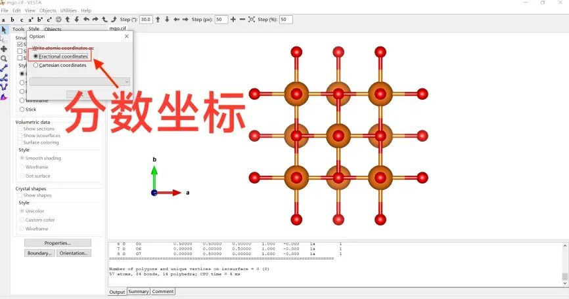This screenshot has height=299, width=569.
Task: Select Smooth shading radio
Action: click(x=40, y=158)
